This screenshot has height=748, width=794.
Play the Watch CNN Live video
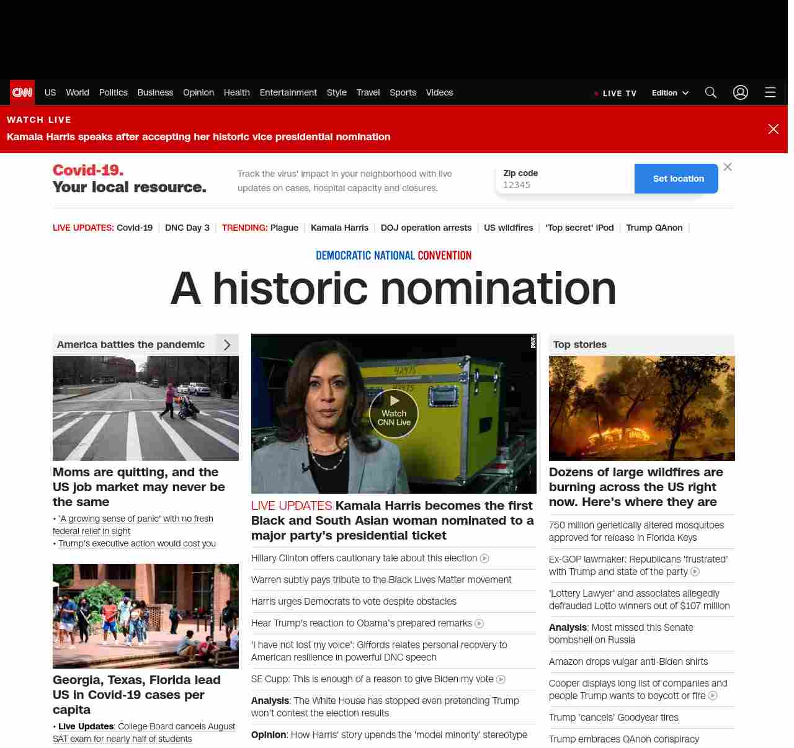tap(394, 414)
